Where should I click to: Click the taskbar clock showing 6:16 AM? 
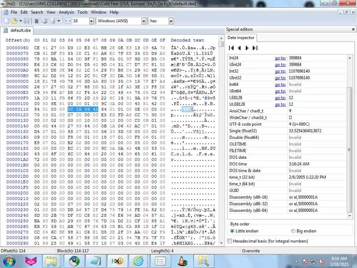click(x=339, y=259)
